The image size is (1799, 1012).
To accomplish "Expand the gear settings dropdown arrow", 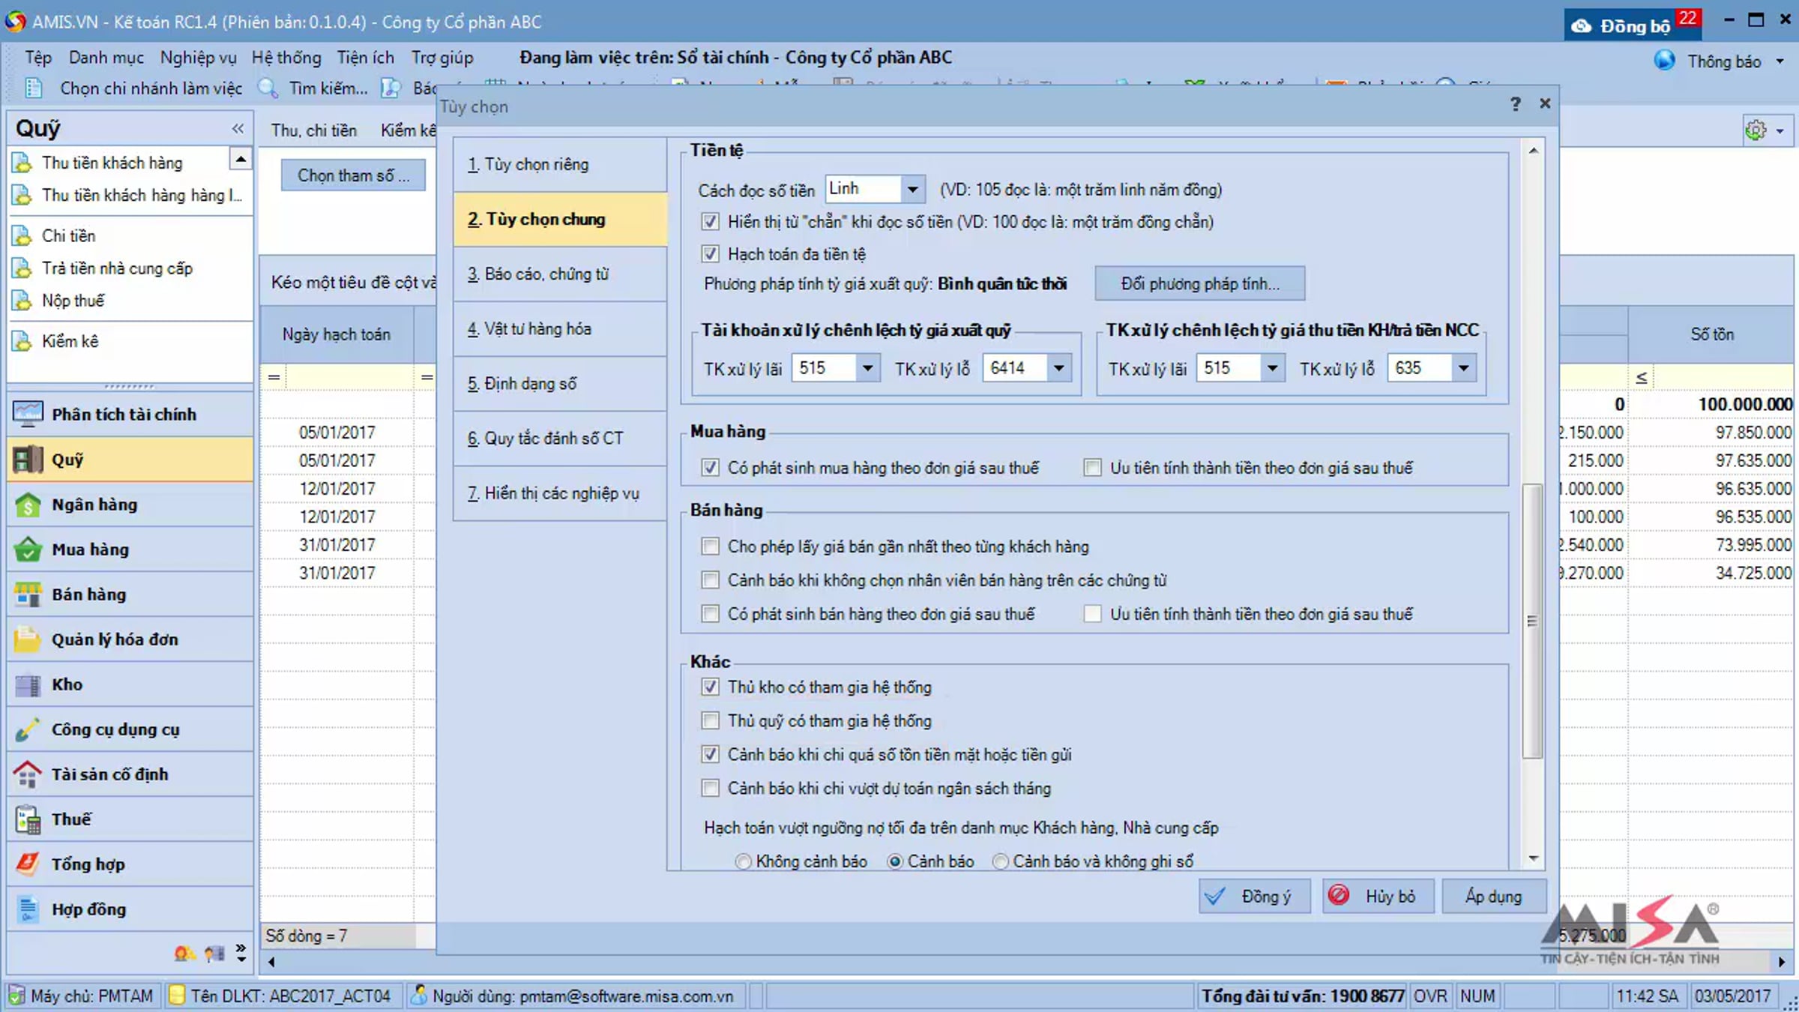I will point(1780,130).
